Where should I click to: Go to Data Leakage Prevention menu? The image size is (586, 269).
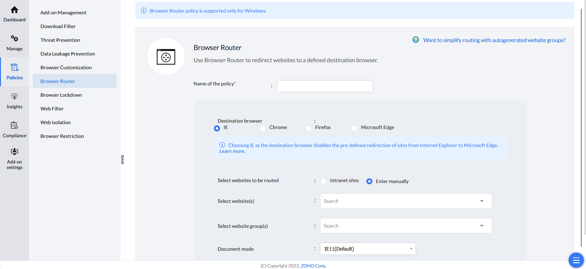click(x=68, y=54)
